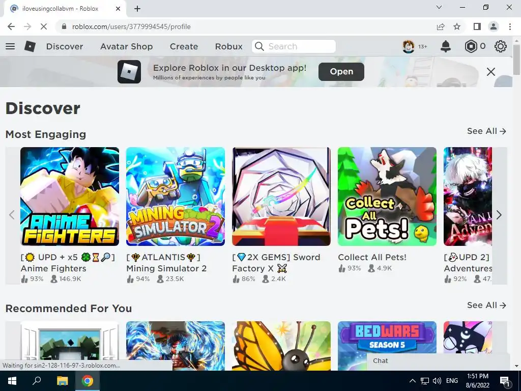View site info via padlock icon
Image resolution: width=521 pixels, height=391 pixels.
64,26
